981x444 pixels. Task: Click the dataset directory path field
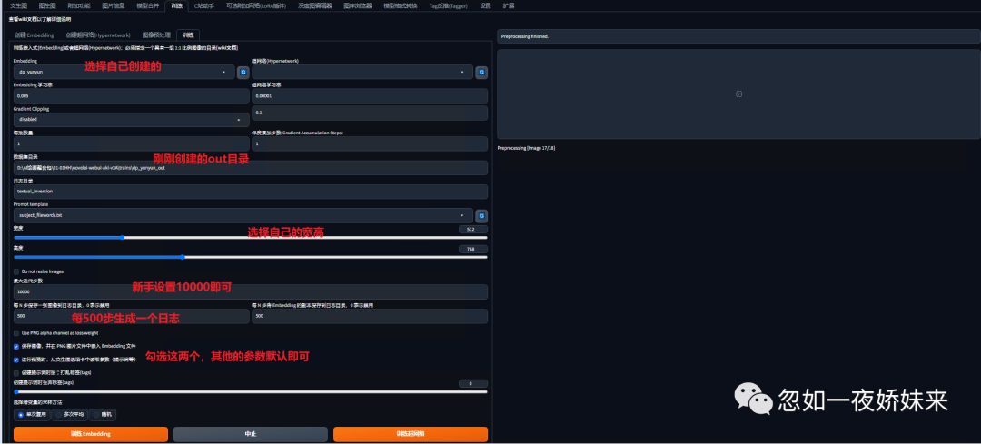pos(251,168)
